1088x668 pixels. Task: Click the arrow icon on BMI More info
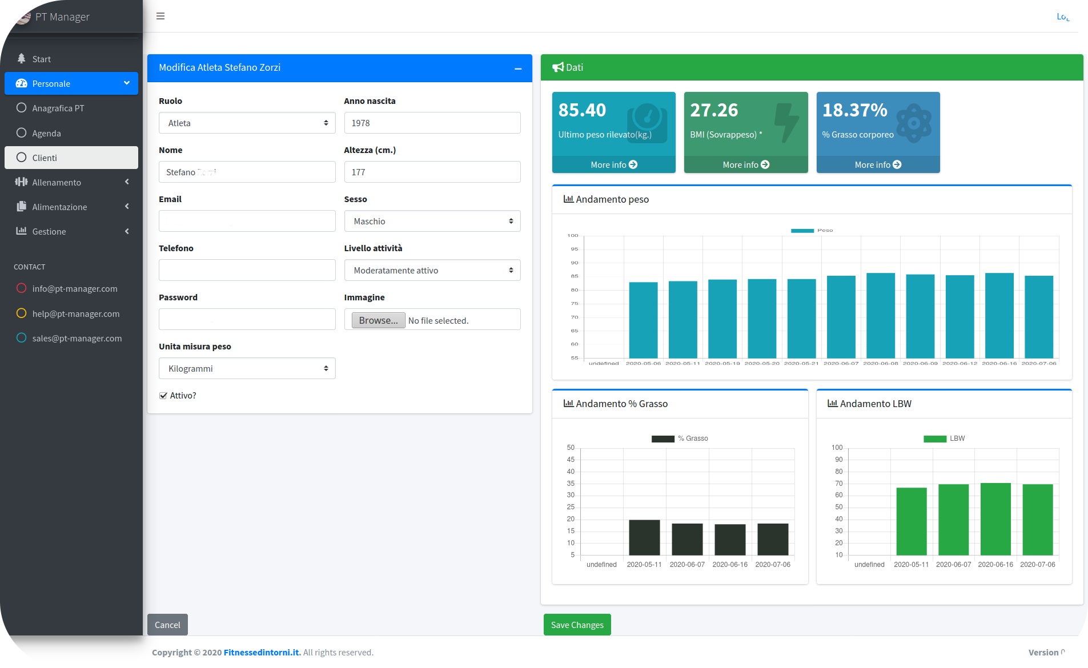[765, 164]
